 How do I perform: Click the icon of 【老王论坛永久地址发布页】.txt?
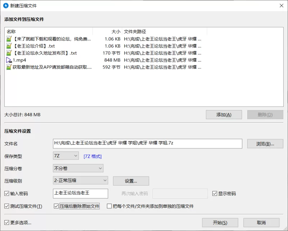9,53
